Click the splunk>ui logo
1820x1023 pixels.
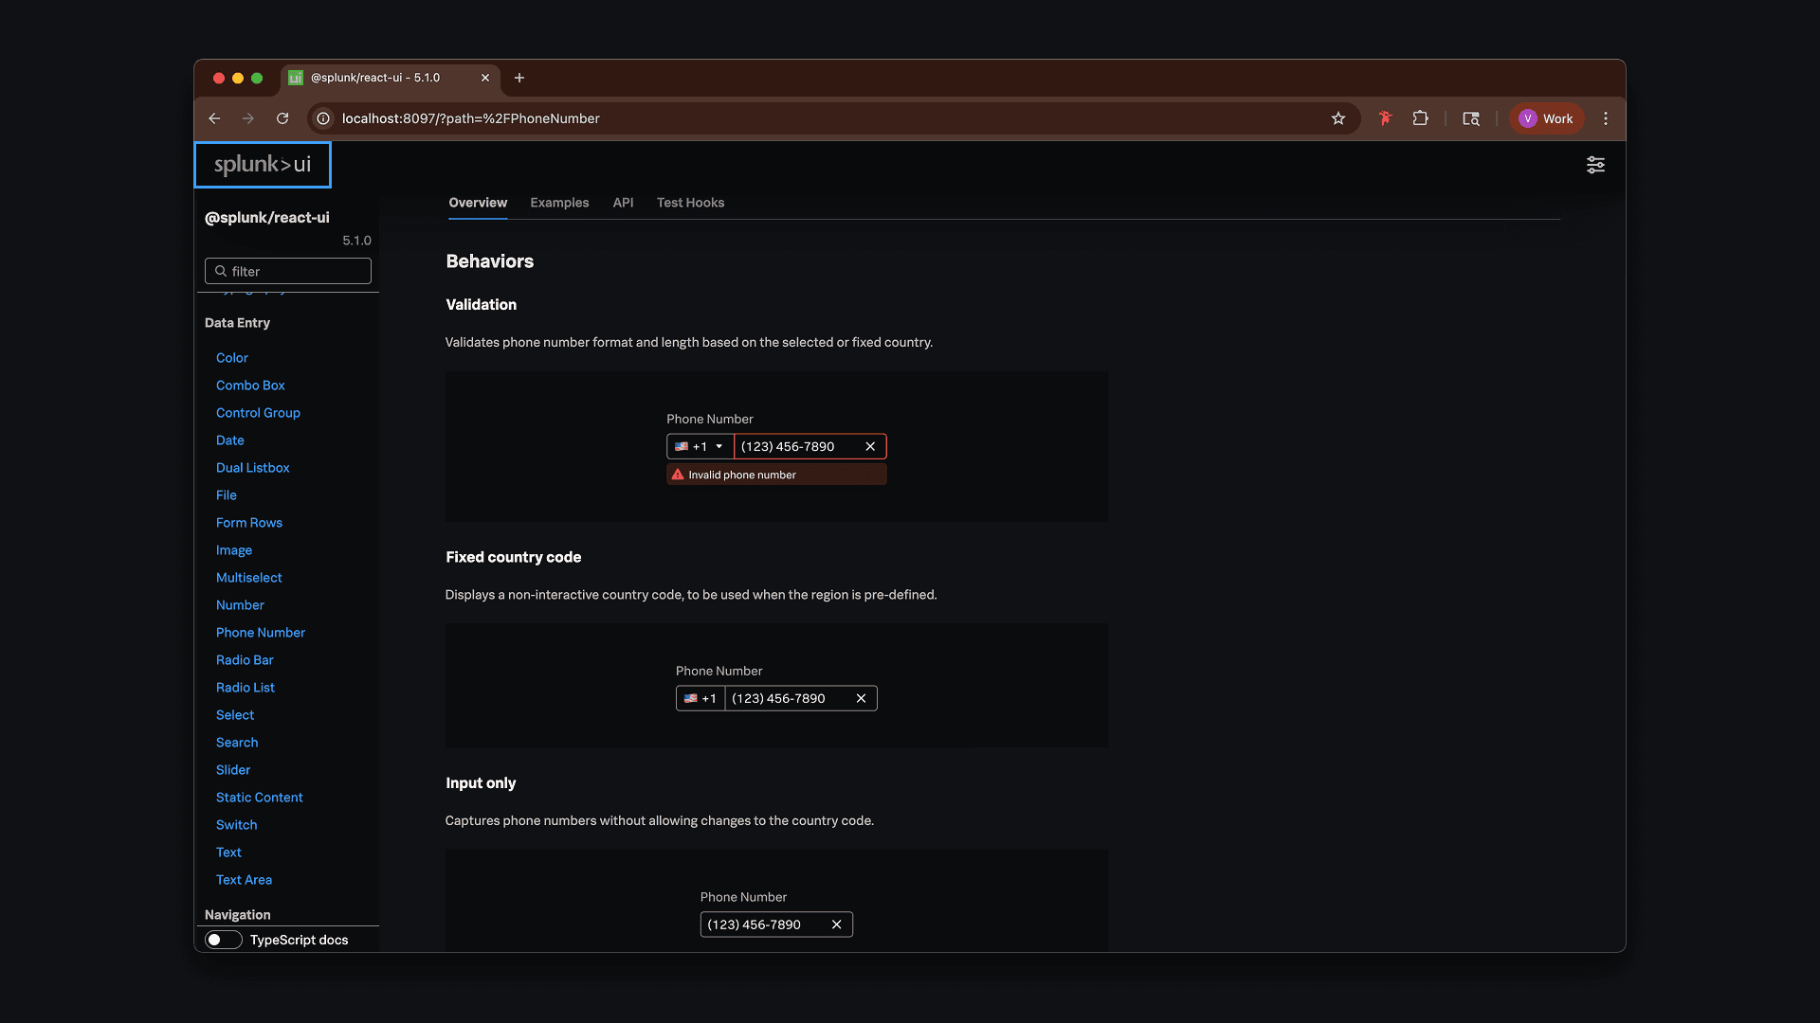(263, 165)
